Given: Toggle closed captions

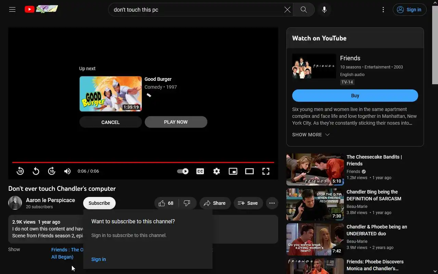Looking at the screenshot, I should pos(200,171).
